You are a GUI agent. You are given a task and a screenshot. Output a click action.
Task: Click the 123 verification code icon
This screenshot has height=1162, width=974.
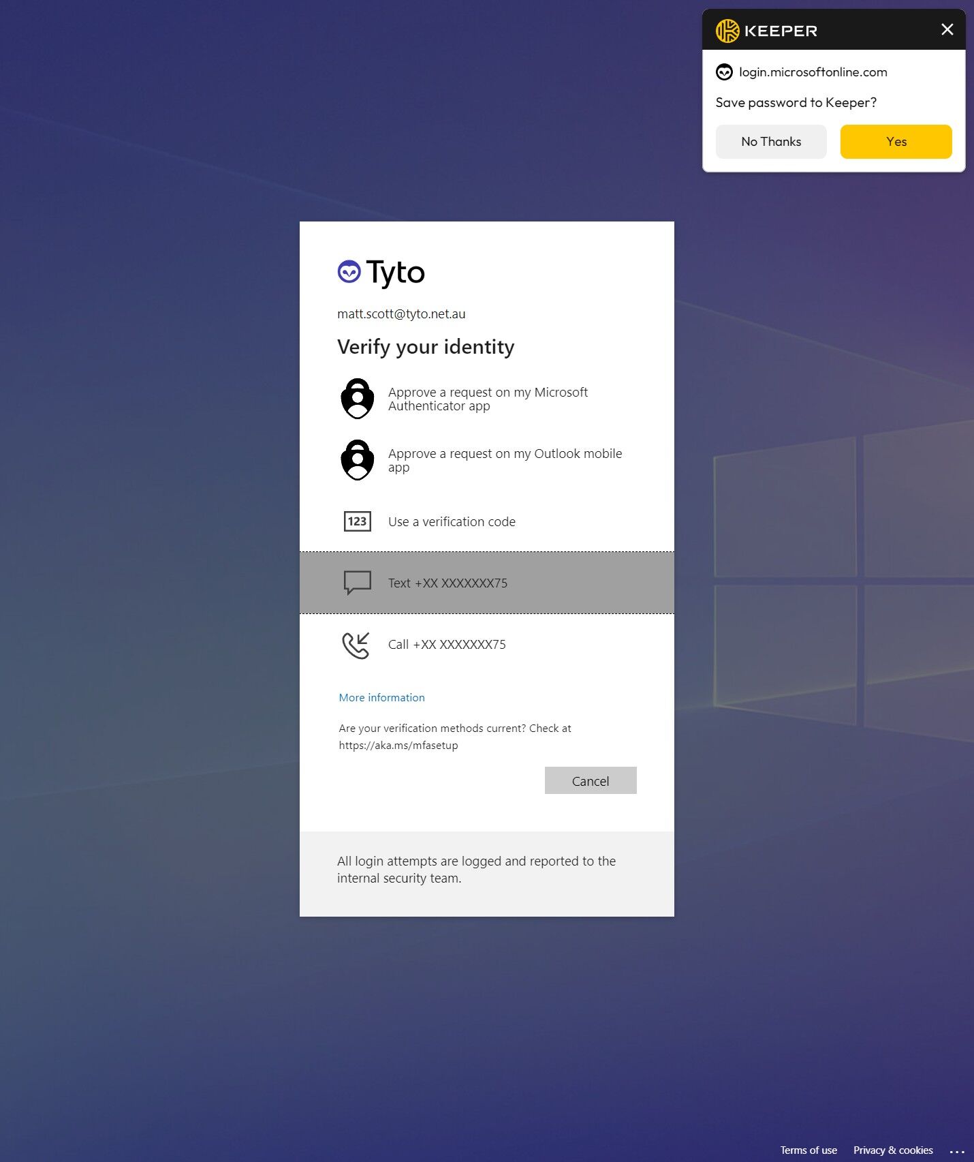coord(358,521)
